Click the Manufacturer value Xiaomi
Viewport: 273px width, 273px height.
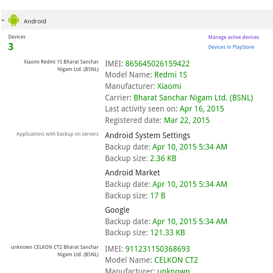coord(169,86)
